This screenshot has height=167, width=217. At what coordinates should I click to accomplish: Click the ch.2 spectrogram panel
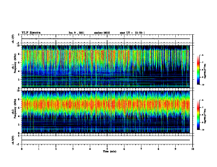[106, 112]
